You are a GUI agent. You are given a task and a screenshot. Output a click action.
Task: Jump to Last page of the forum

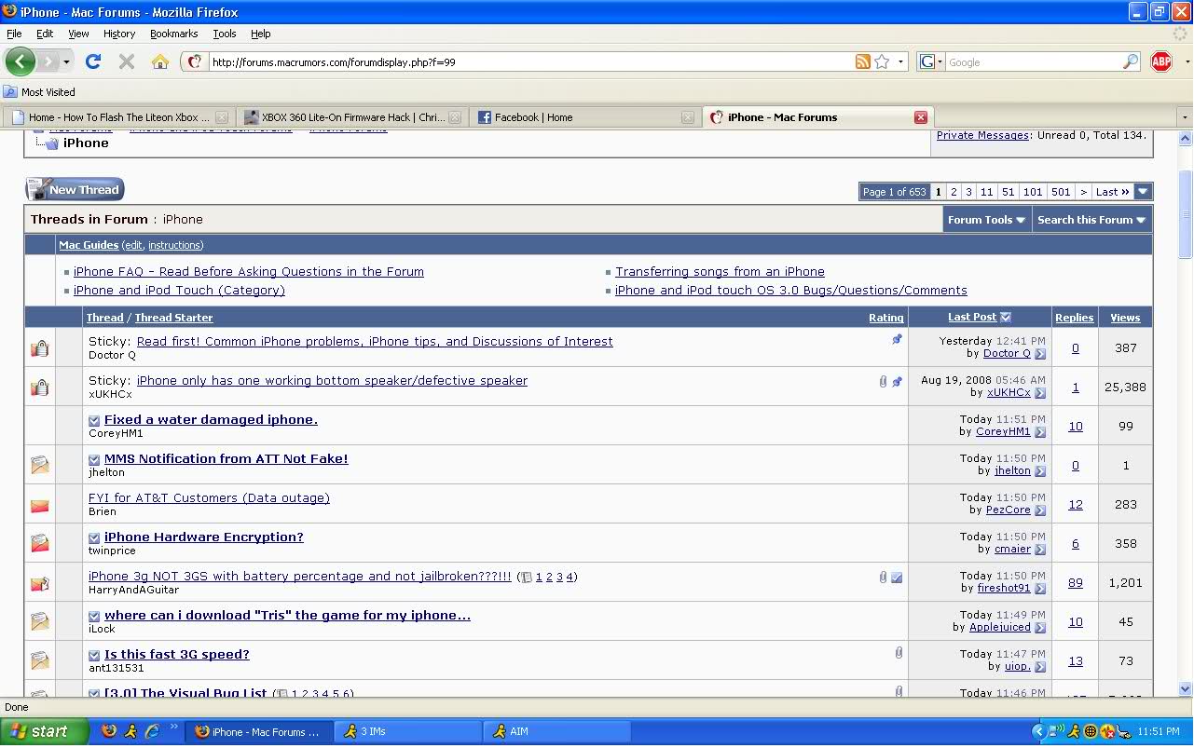(1113, 192)
